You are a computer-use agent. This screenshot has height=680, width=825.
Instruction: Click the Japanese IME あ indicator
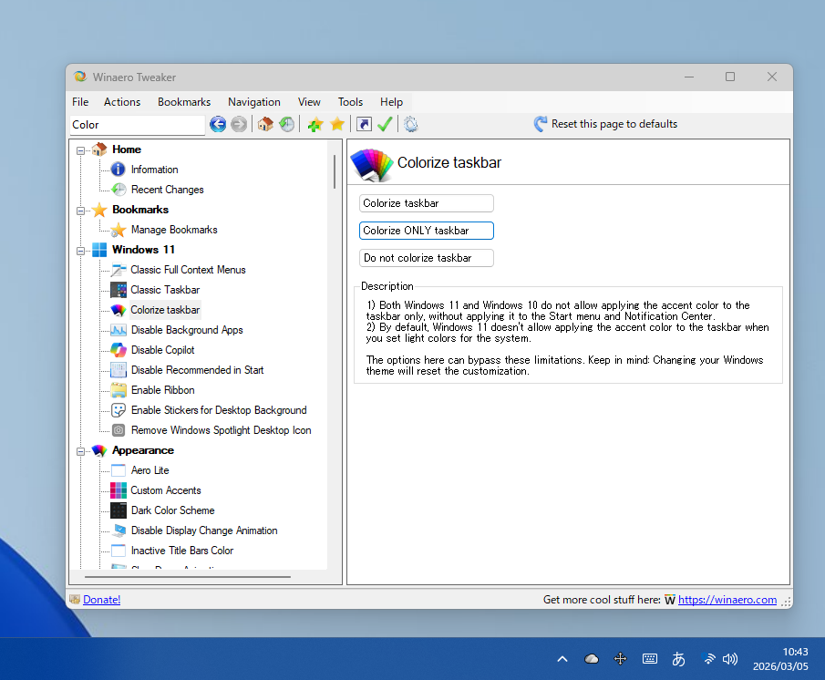tap(679, 659)
